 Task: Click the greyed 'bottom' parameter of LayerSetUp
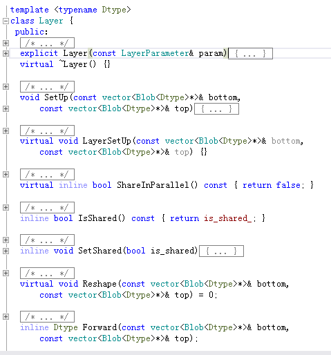tap(285, 141)
